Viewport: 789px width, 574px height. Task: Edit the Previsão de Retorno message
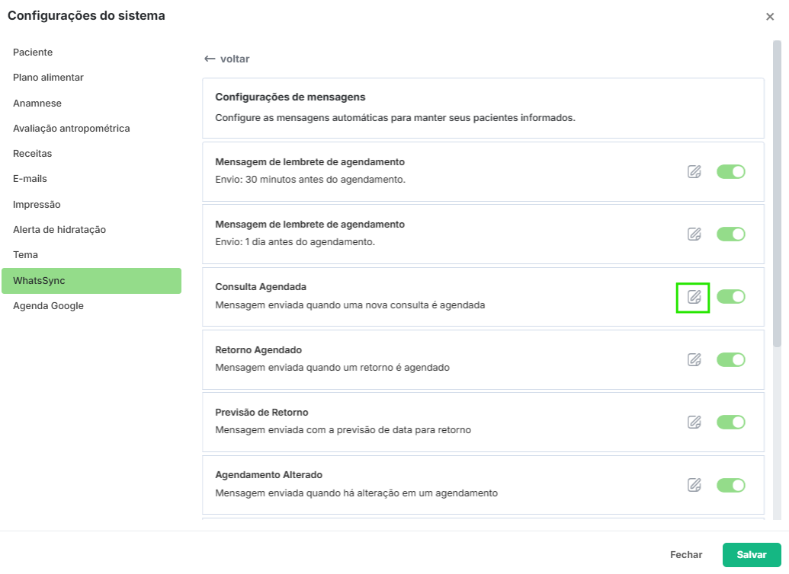[694, 422]
